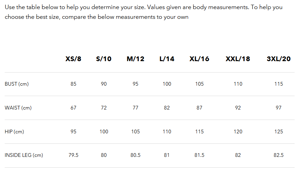Click the 3XL/20 column header
Viewport: 303px width, 175px height.
pyautogui.click(x=278, y=59)
